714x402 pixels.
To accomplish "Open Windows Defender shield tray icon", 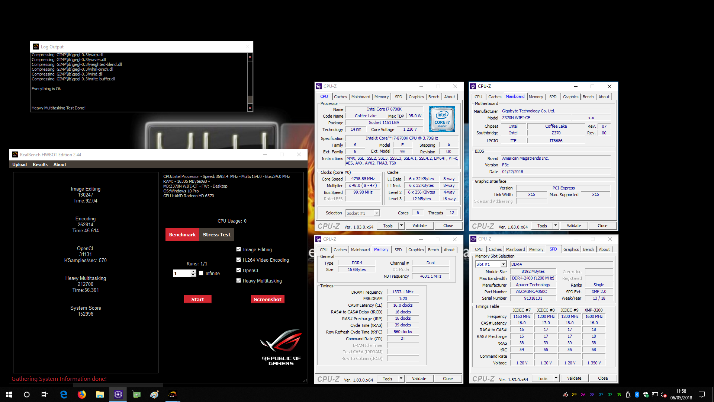I will click(646, 395).
